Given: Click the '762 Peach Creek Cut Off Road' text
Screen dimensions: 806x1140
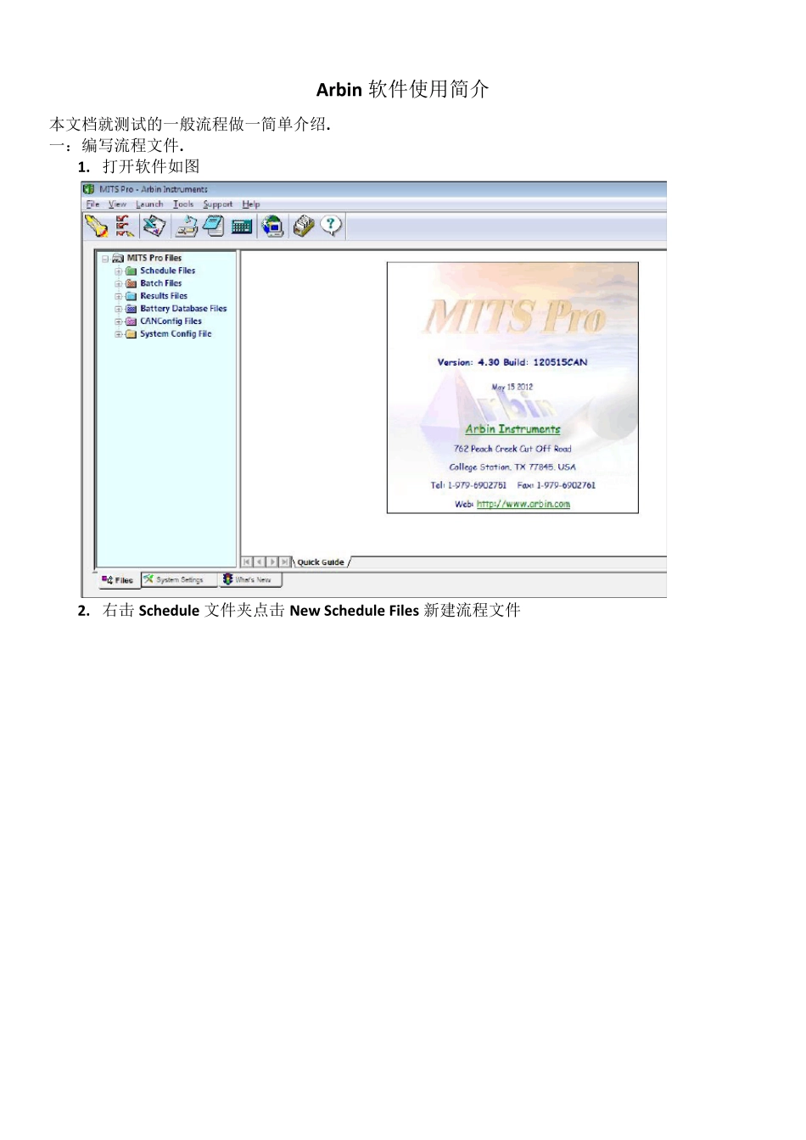Looking at the screenshot, I should (x=512, y=449).
